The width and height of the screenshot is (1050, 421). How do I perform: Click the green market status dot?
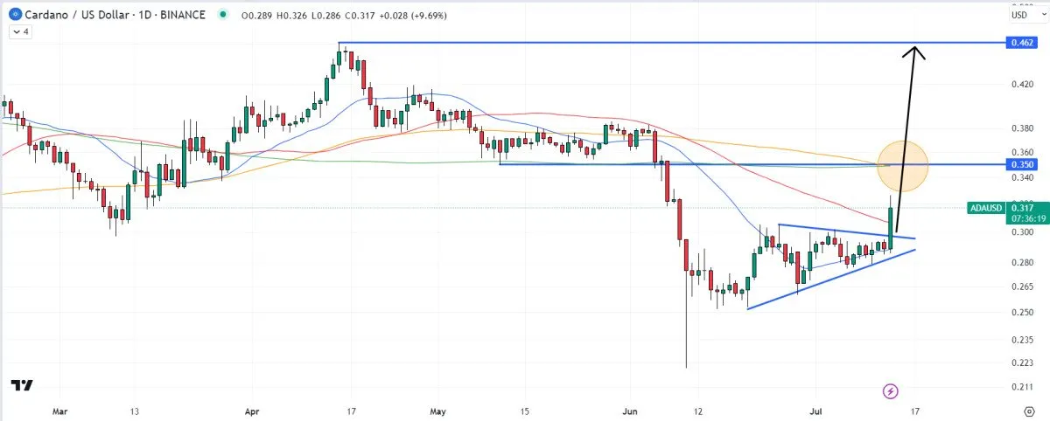coord(224,15)
